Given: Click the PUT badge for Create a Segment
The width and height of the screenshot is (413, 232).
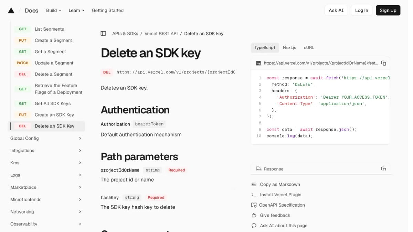Looking at the screenshot, I should coord(23,41).
